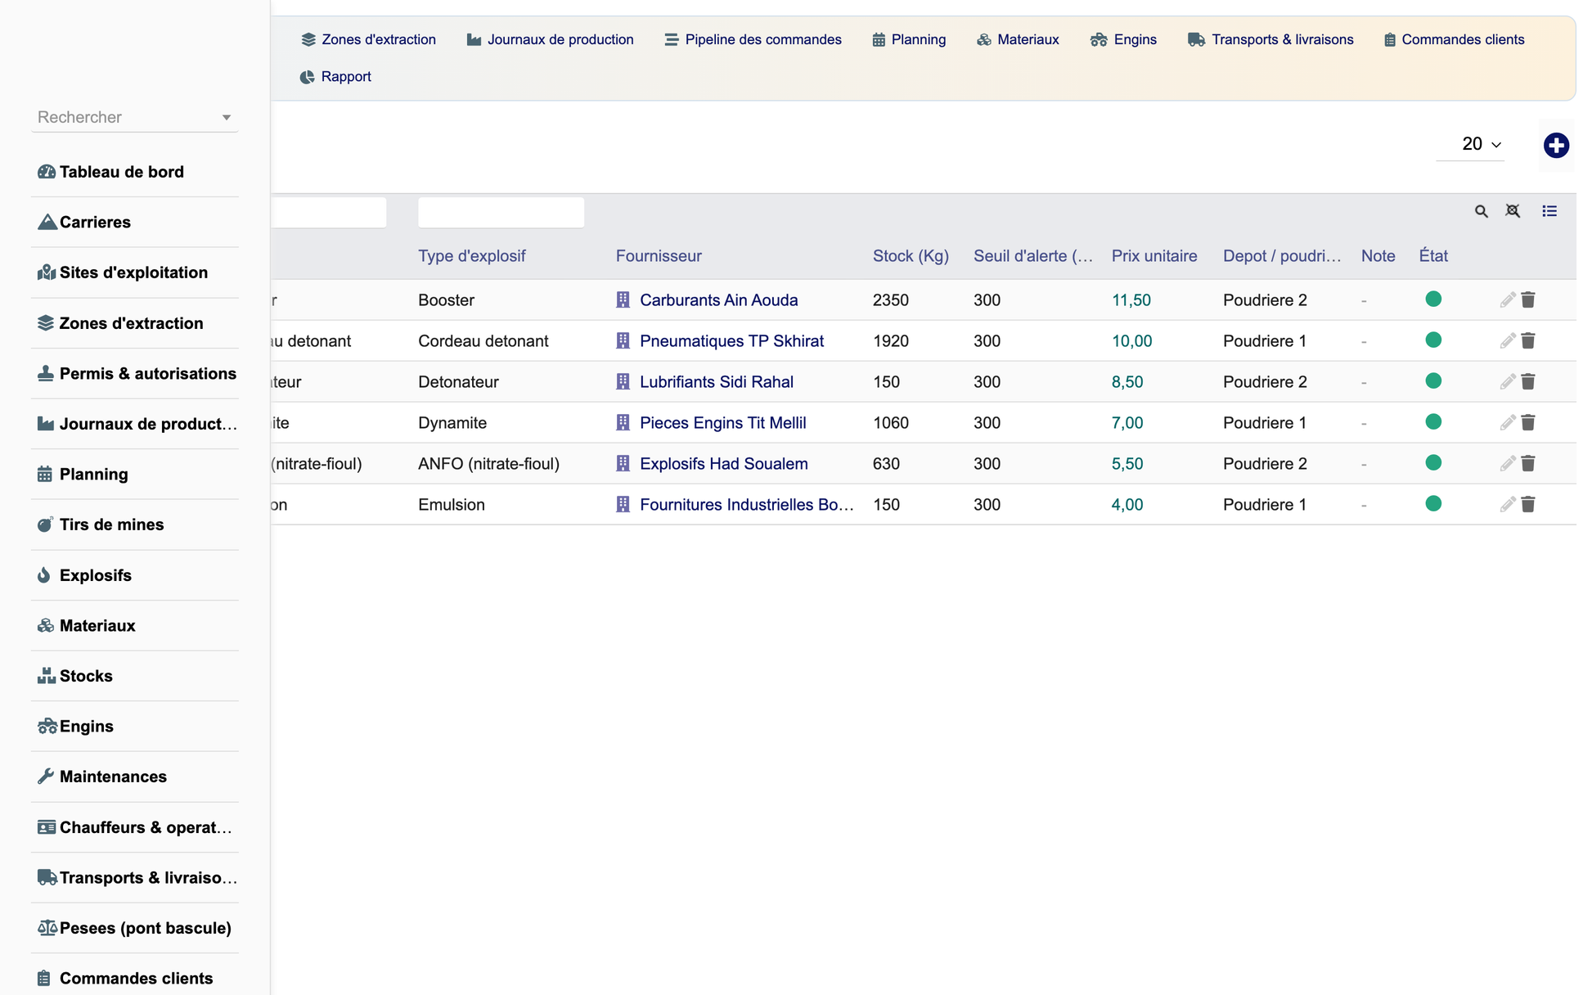The width and height of the screenshot is (1592, 995).
Task: Click the Carrieres mountain icon
Action: point(47,222)
